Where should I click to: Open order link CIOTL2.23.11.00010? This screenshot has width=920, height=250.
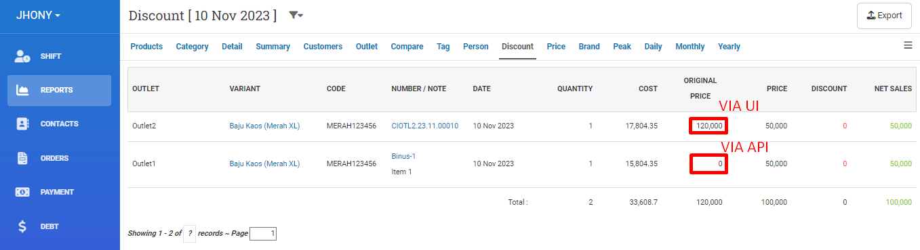425,126
